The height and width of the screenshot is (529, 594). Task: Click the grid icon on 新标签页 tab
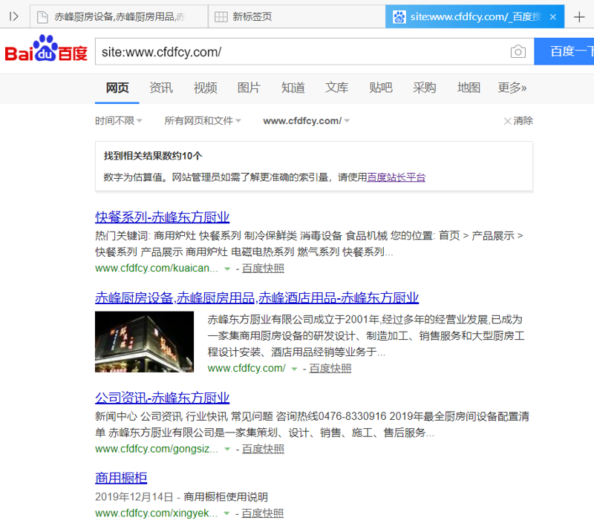[221, 17]
